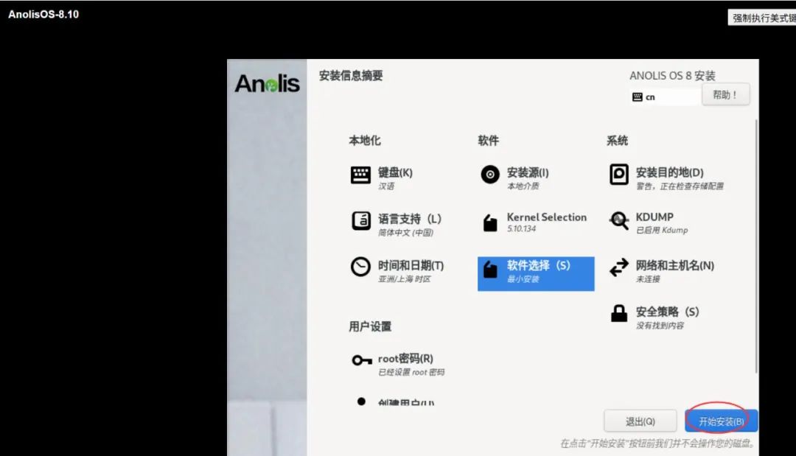Click the 已启用 Kdump status text
The width and height of the screenshot is (796, 456).
coord(662,231)
